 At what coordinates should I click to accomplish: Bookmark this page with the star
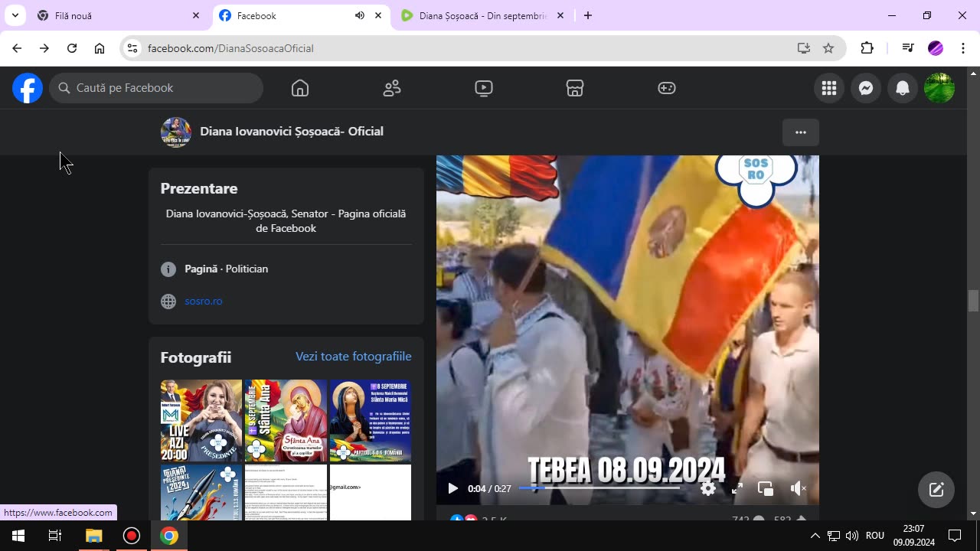(828, 48)
